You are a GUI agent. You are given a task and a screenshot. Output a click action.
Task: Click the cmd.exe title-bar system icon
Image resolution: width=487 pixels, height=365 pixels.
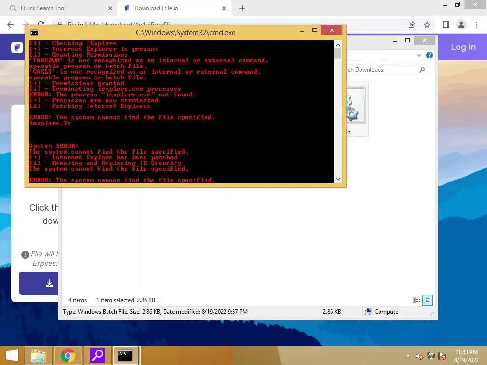[x=34, y=33]
